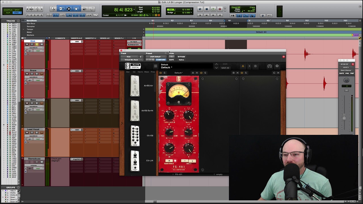Click COMPARE in the plugin header
Screen dimensions: 363x204
(160, 60)
